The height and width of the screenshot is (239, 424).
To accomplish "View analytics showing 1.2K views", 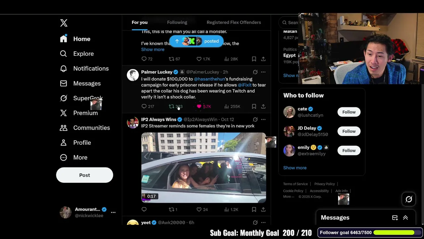I will pos(231,209).
